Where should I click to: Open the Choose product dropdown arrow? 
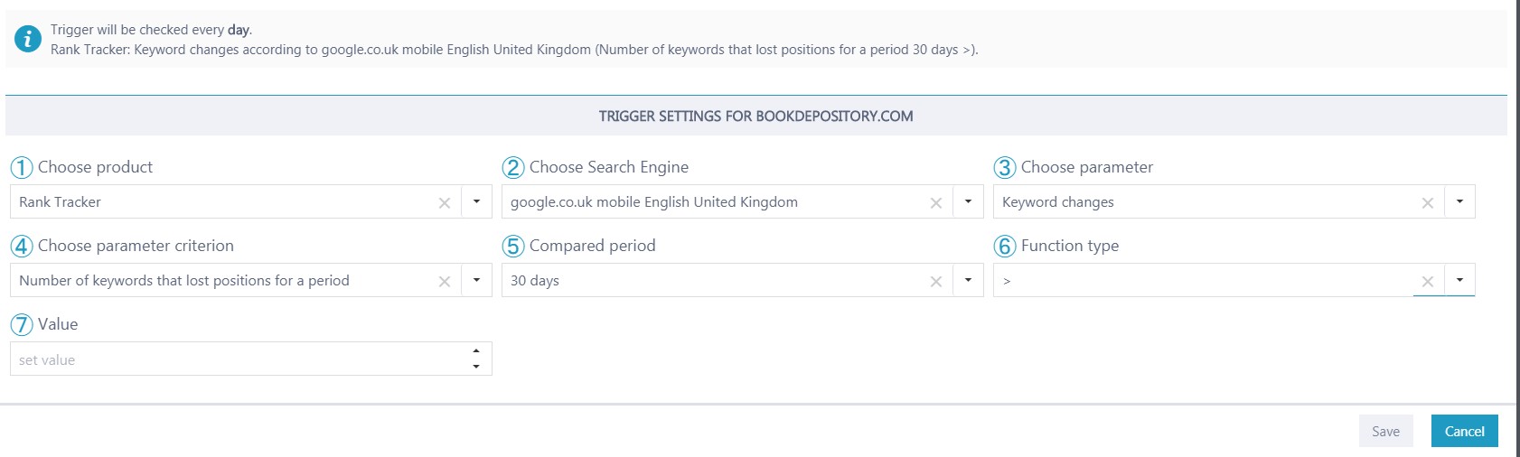coord(476,201)
